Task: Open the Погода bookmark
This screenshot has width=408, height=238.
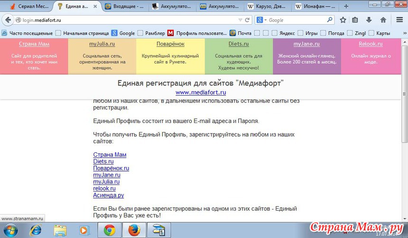Action: [332, 33]
